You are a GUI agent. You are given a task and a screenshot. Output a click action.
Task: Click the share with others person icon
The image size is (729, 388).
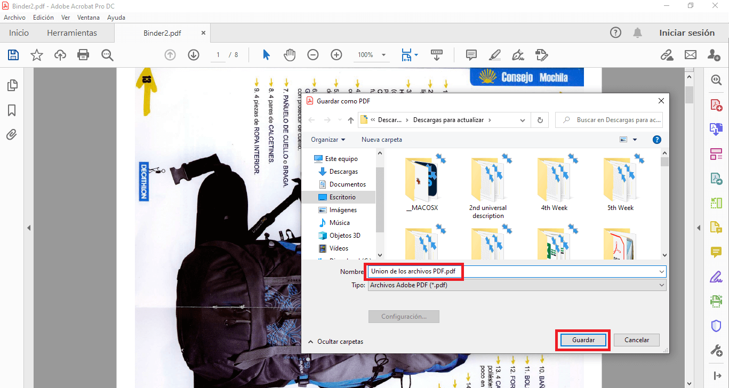click(x=714, y=55)
